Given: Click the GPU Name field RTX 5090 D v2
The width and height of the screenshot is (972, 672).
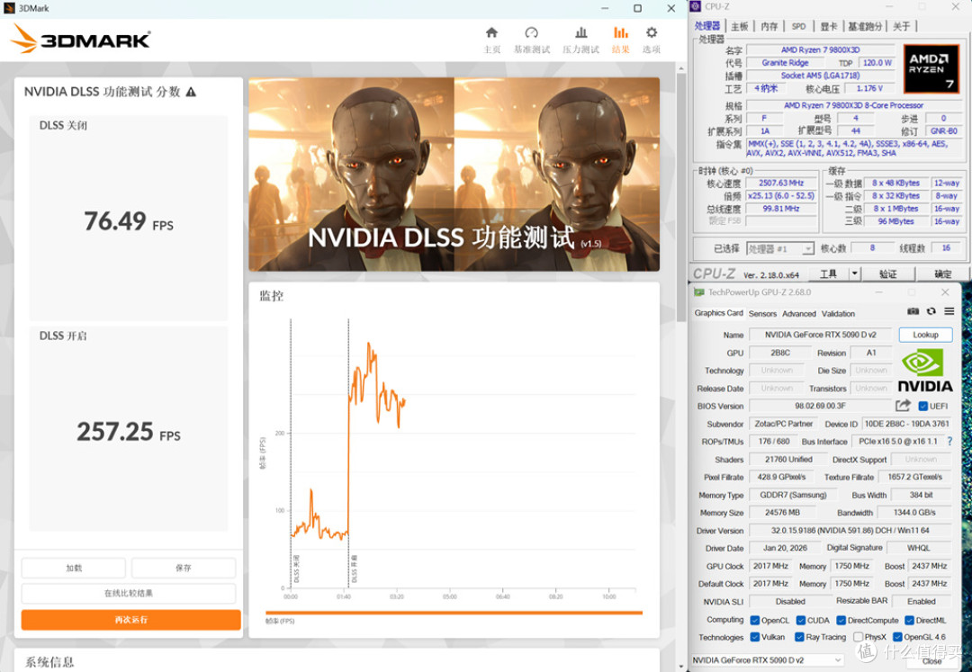Looking at the screenshot, I should click(820, 335).
